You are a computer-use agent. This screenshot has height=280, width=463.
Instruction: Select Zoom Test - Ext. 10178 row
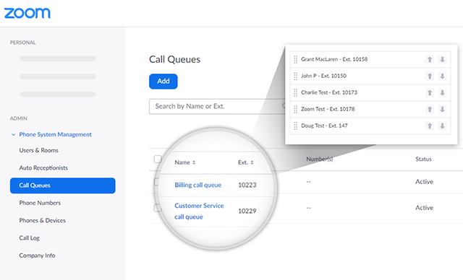(370, 109)
